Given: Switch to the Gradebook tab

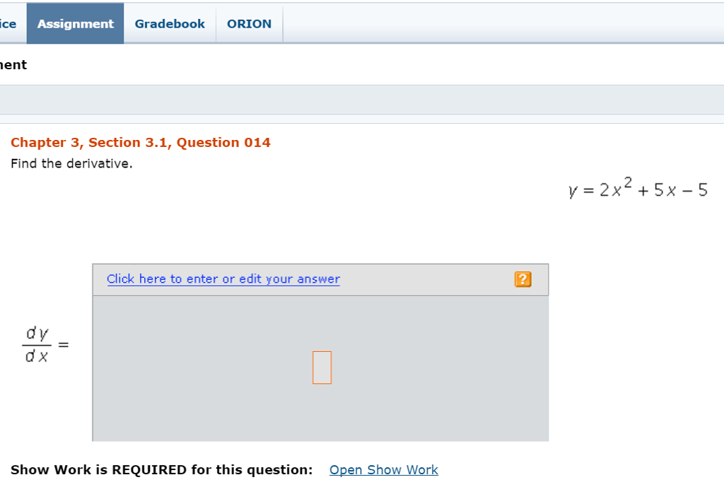Looking at the screenshot, I should click(x=170, y=23).
